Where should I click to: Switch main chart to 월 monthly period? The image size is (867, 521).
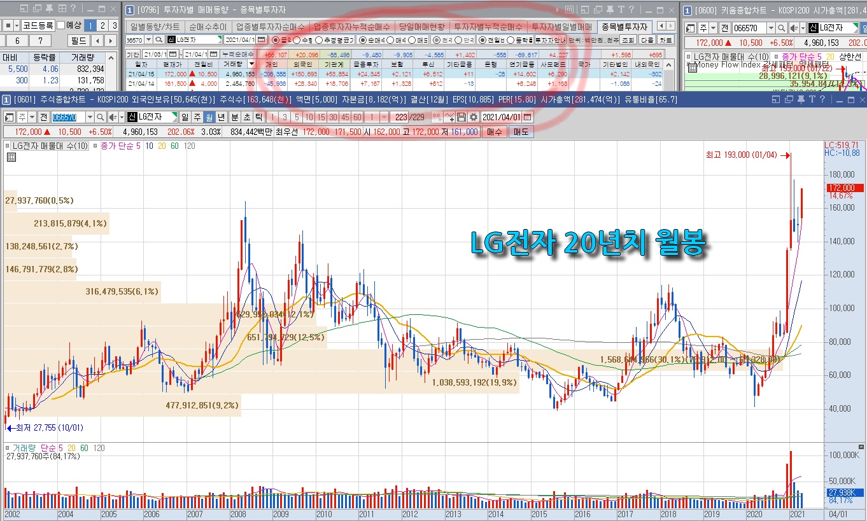coord(209,117)
